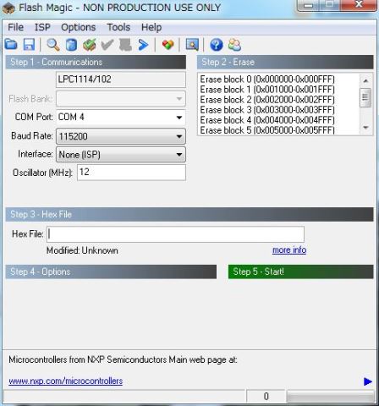The width and height of the screenshot is (379, 406).
Task: Click the Modified: Unknown text
Action: (82, 250)
